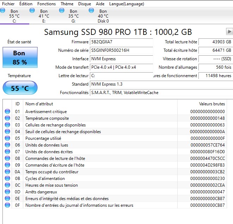Open the Langue(Language) menu
Screen dimensions: 233x224
[127, 4]
